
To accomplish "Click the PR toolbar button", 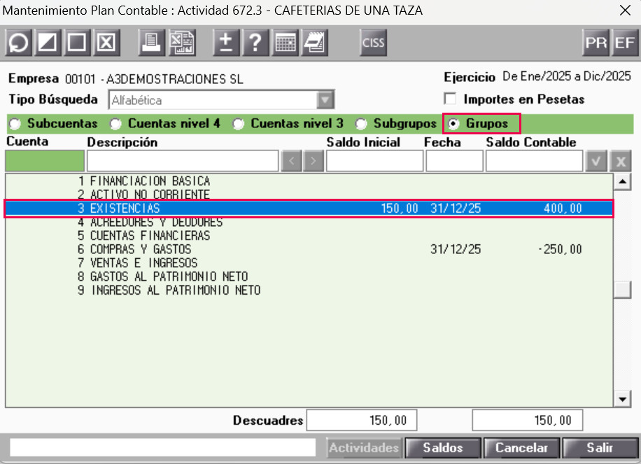I will click(x=596, y=43).
